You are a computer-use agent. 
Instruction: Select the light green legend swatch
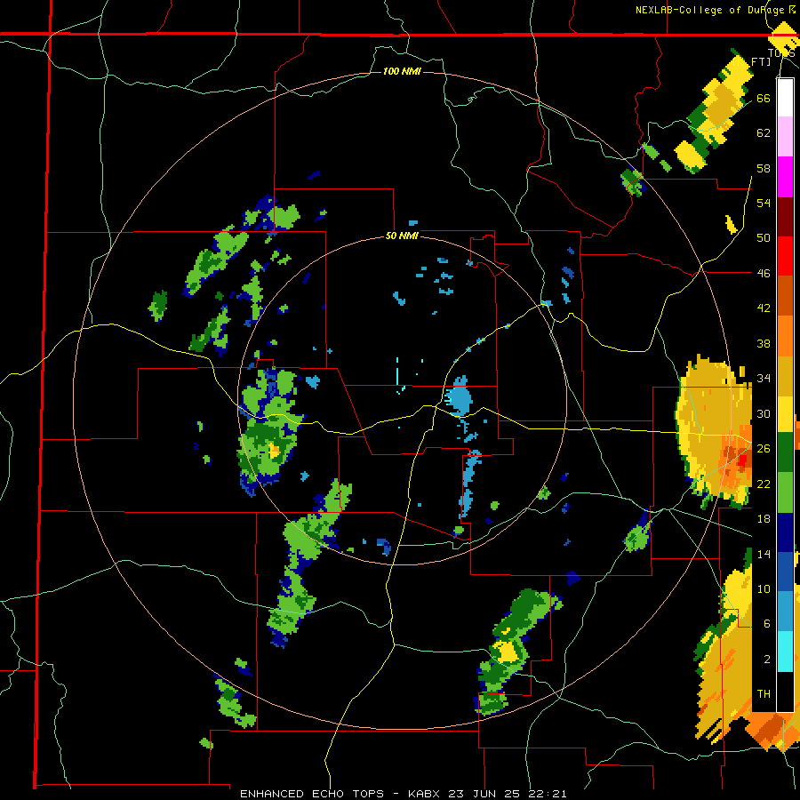pyautogui.click(x=785, y=492)
